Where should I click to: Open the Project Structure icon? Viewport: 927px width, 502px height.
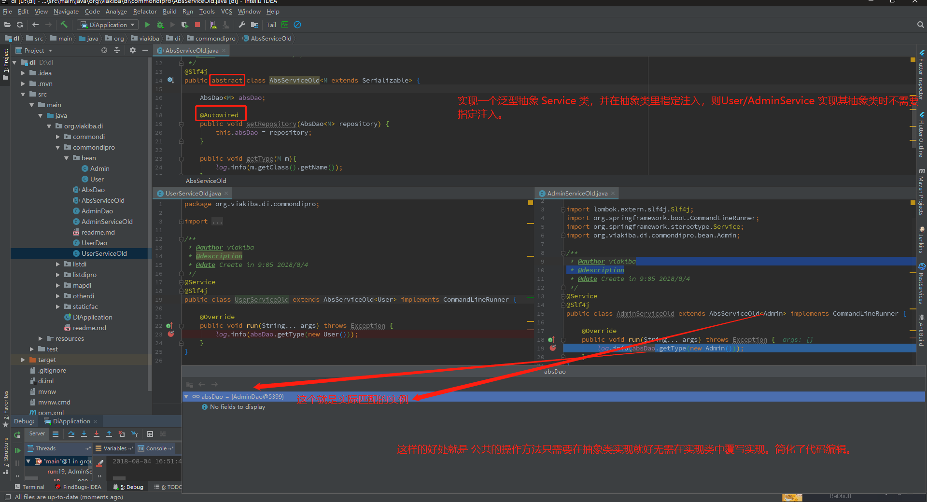tap(254, 25)
